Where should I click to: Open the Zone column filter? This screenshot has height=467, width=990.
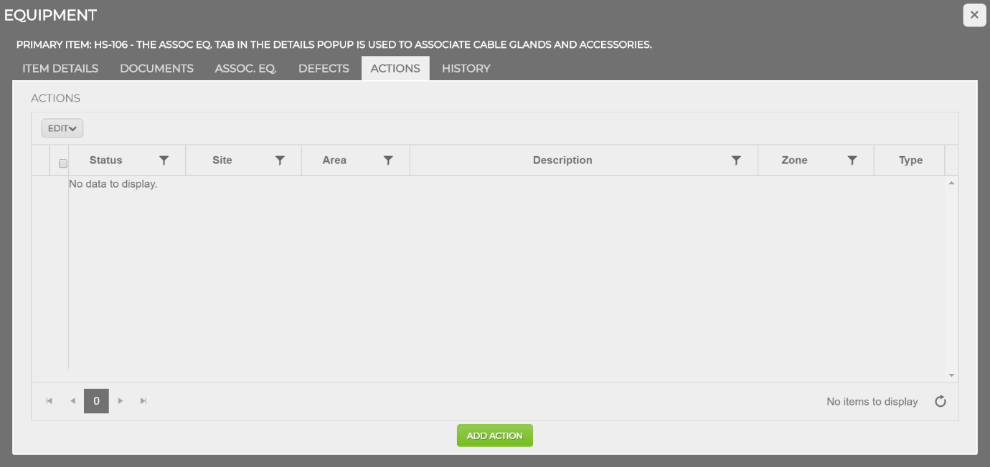[852, 160]
